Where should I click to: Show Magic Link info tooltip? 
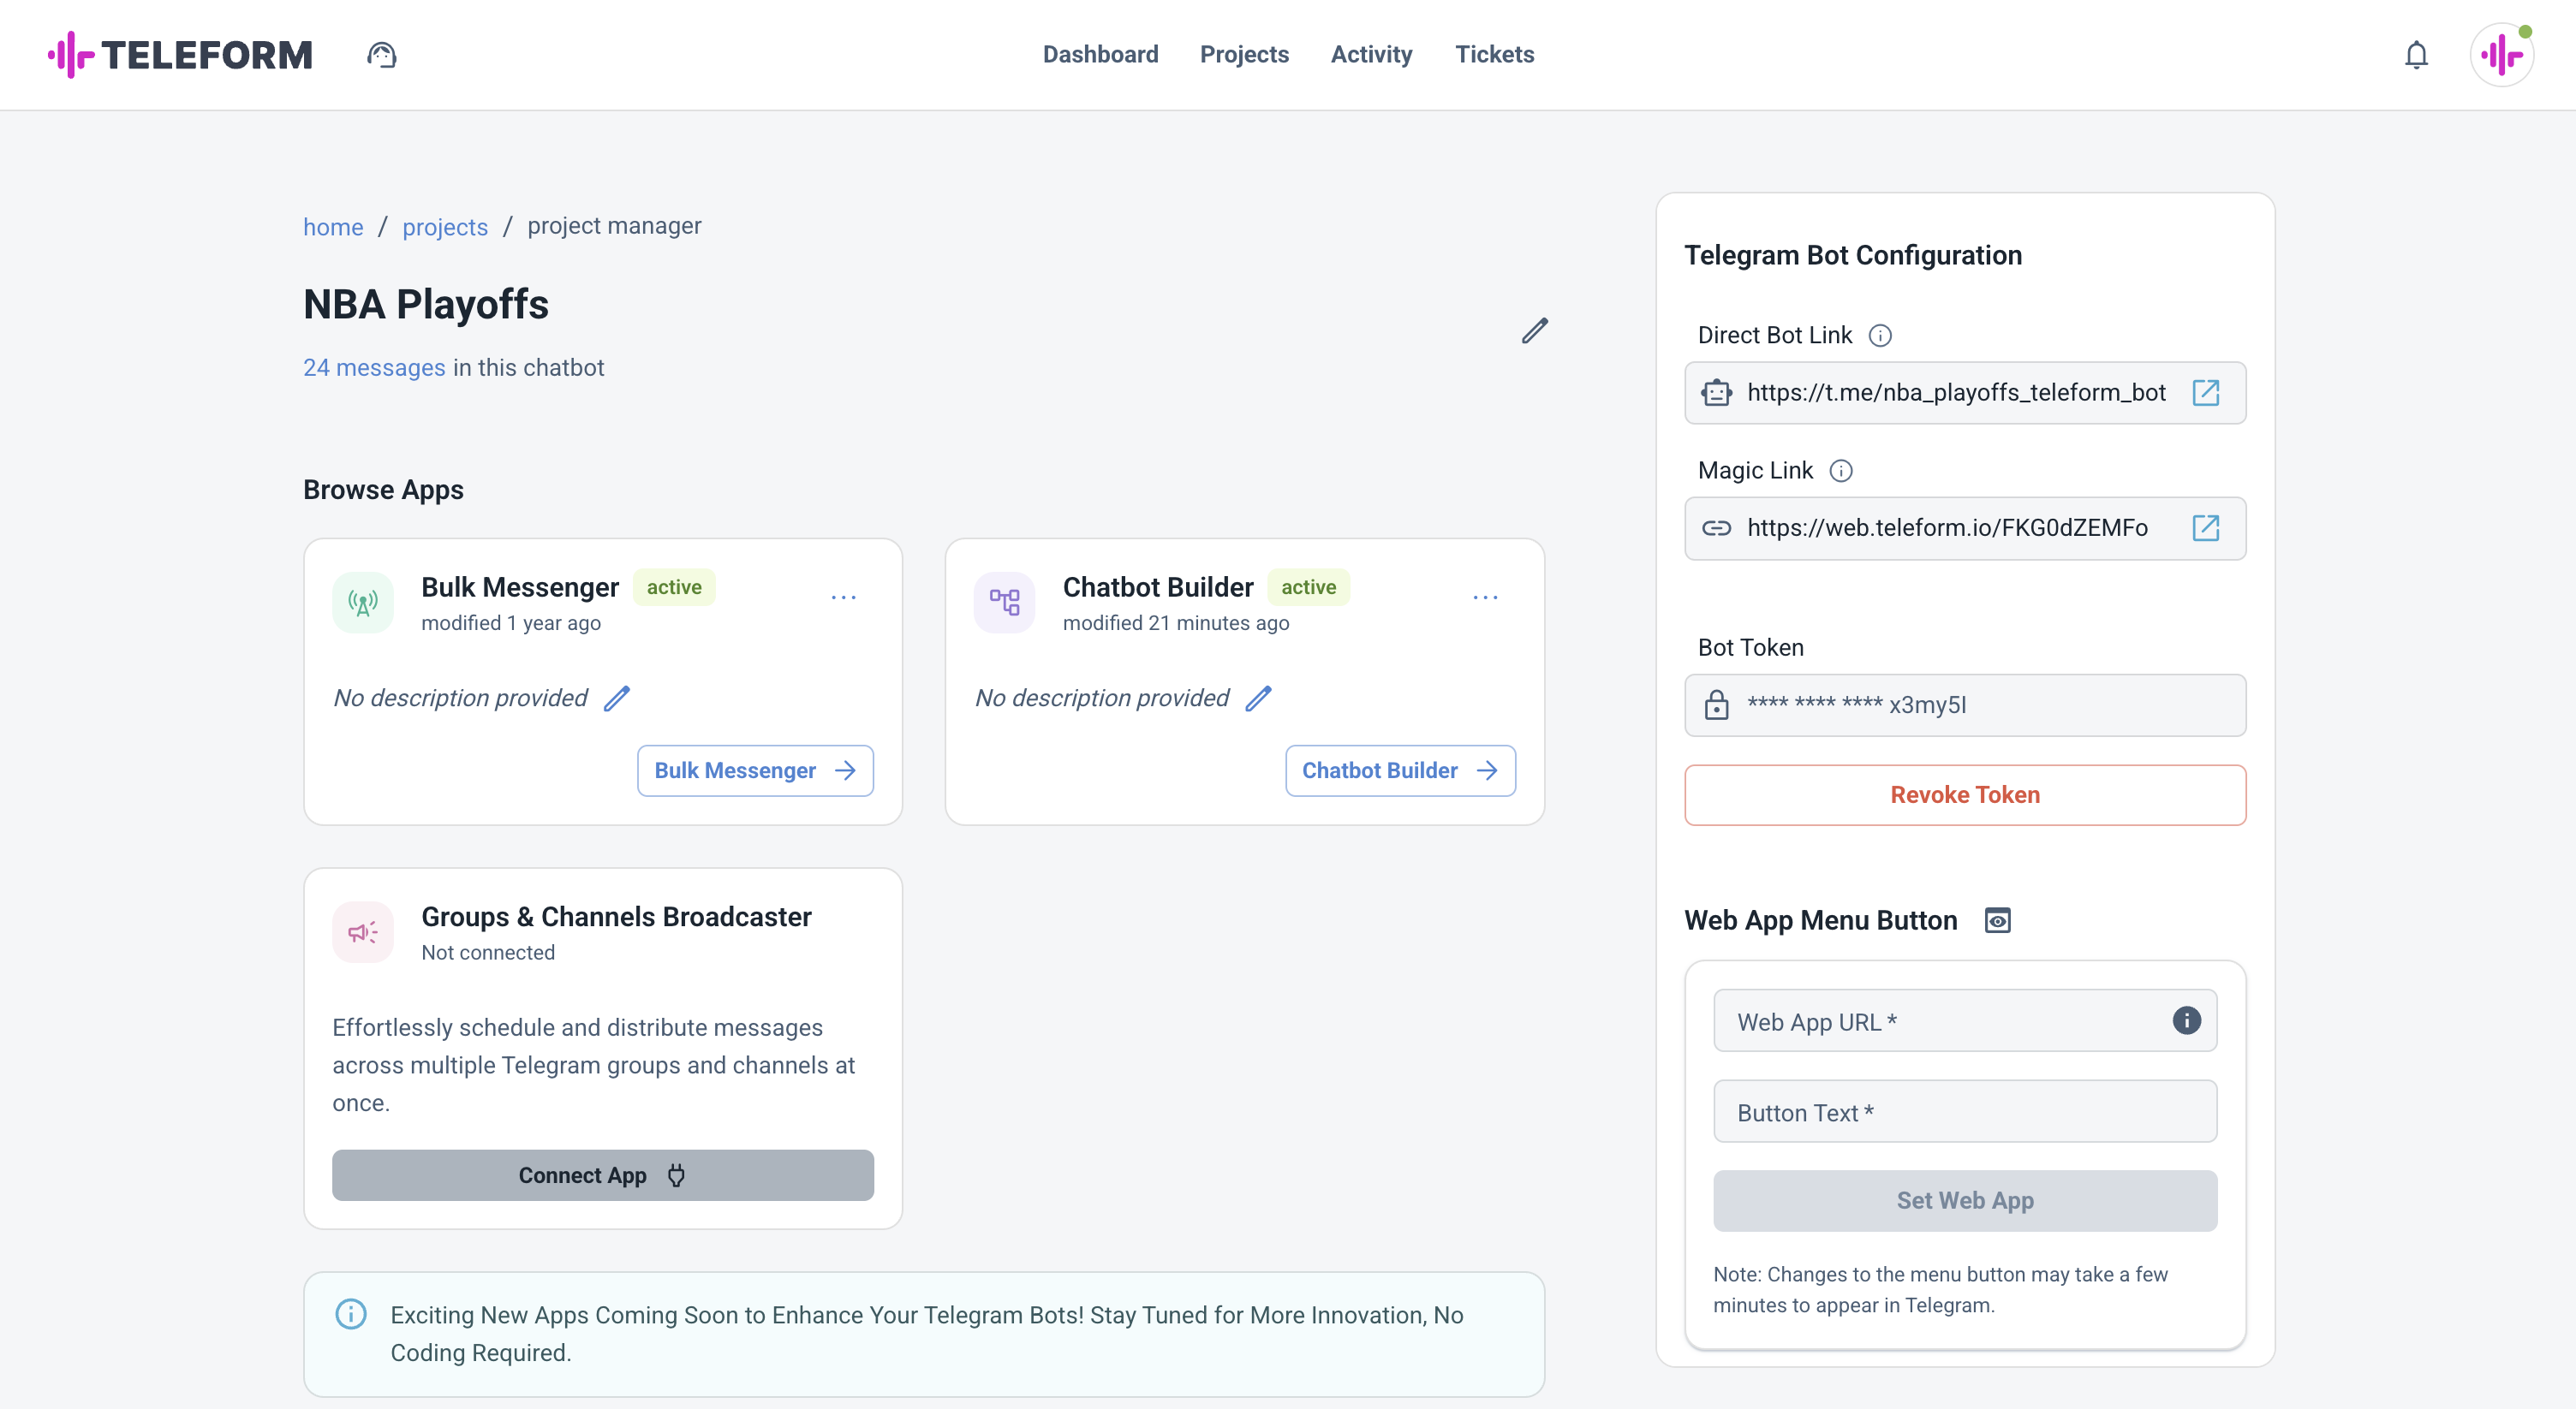click(x=1841, y=471)
